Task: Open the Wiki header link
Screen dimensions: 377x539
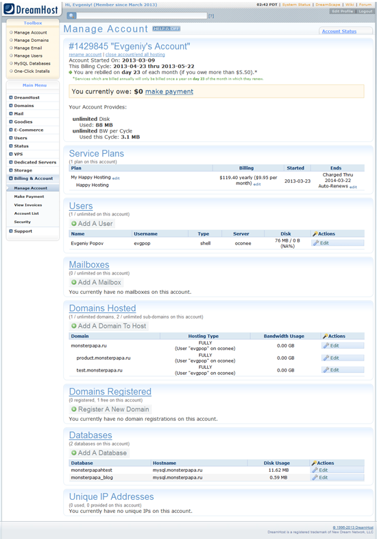Action: tap(350, 5)
